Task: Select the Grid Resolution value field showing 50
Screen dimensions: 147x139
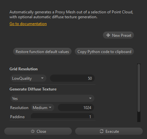Action: pos(72,78)
